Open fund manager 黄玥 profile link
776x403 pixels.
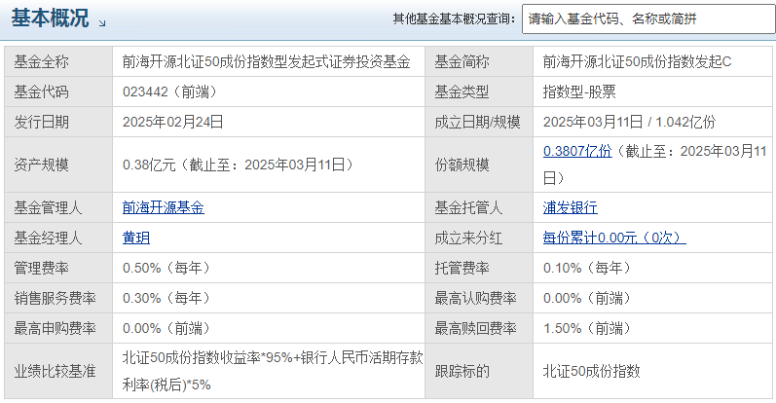pos(136,238)
